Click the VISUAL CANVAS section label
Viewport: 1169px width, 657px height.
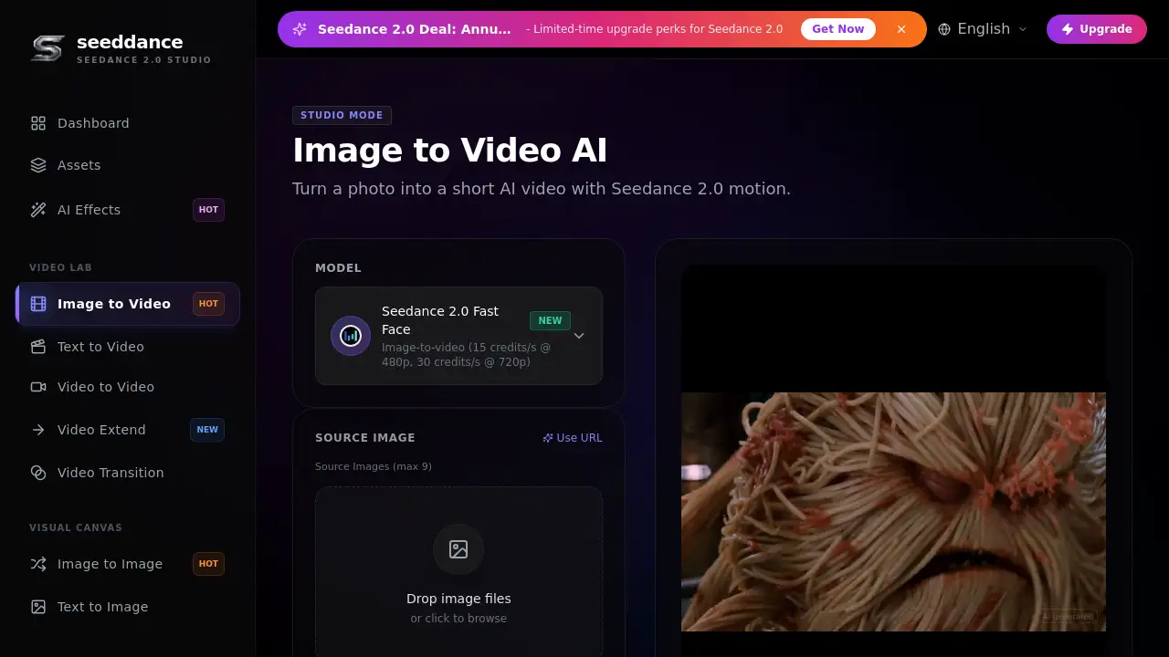76,527
